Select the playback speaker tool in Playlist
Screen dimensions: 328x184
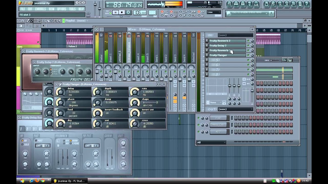(59, 21)
